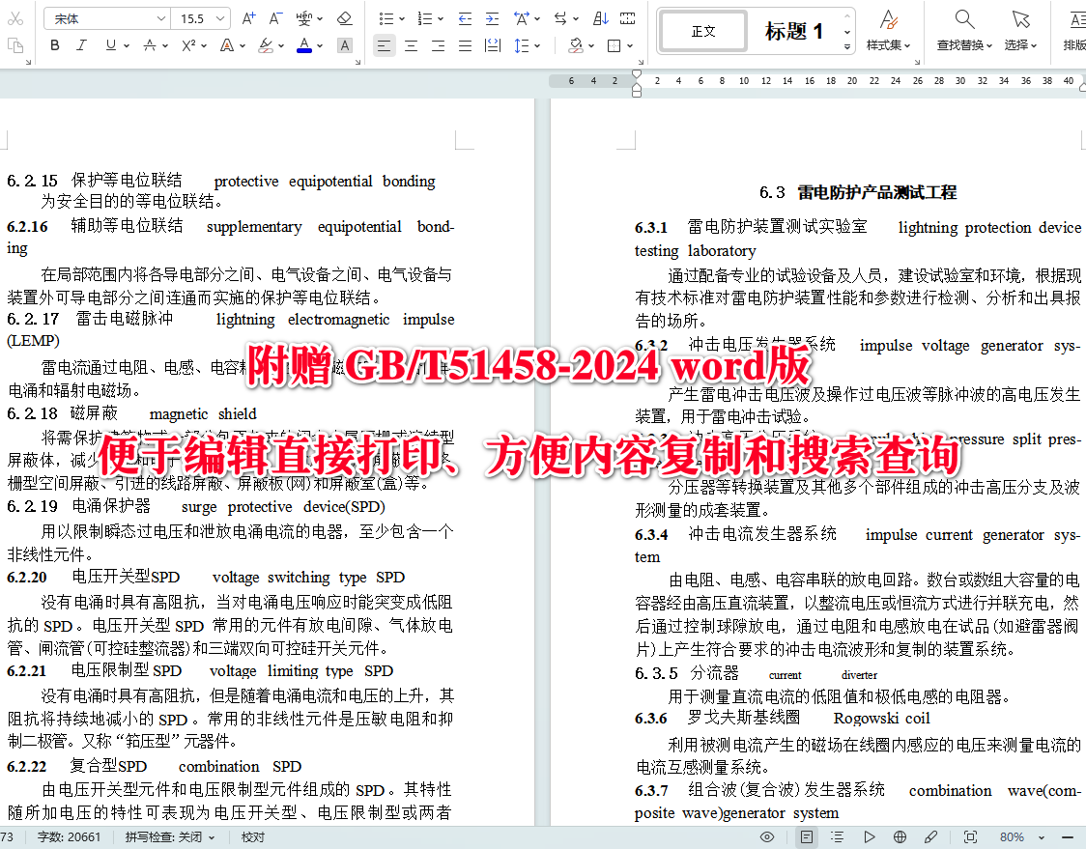This screenshot has width=1086, height=849.
Task: Apply text effects outlined A icon
Action: [x=226, y=45]
